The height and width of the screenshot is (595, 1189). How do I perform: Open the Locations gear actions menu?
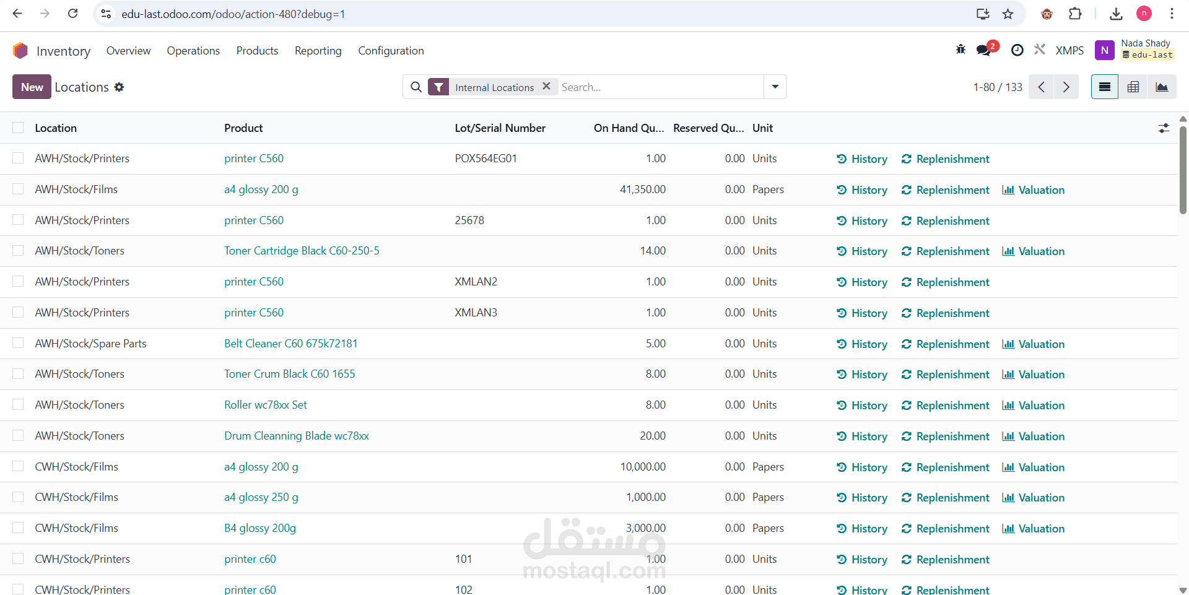click(120, 87)
